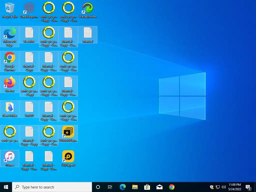The image size is (256, 192).
Task: Select the file named just Manual
Action: (88, 35)
